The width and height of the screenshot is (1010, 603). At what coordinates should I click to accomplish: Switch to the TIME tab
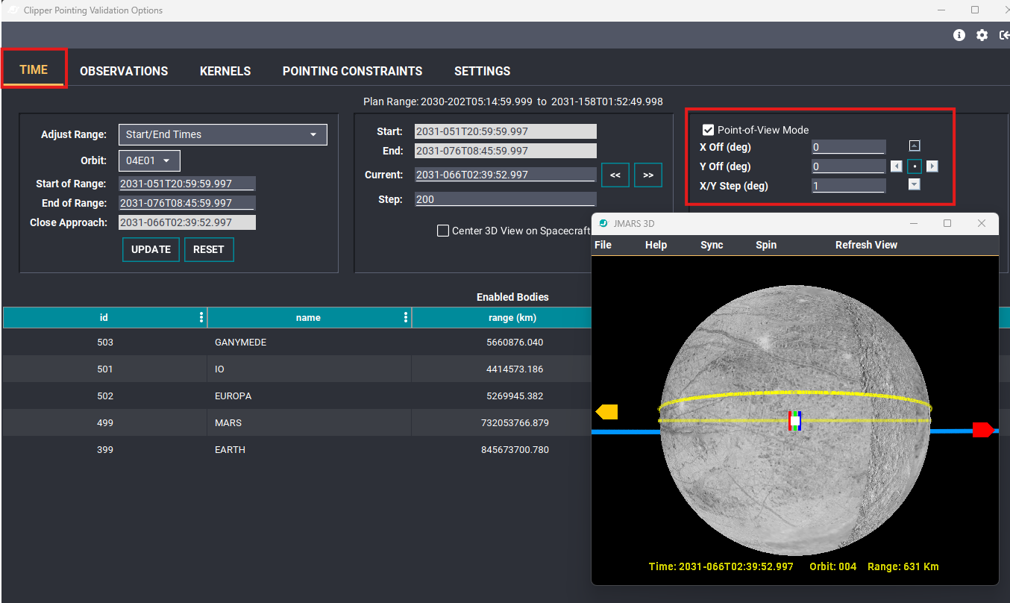tap(34, 69)
